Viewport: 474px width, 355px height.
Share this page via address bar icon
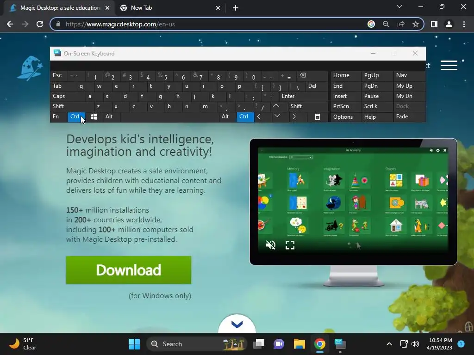[401, 24]
